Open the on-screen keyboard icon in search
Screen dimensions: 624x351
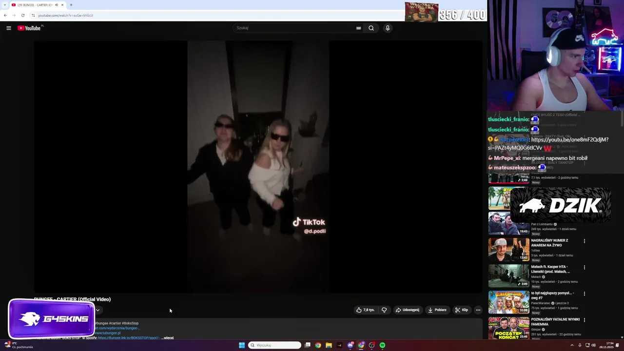358,28
